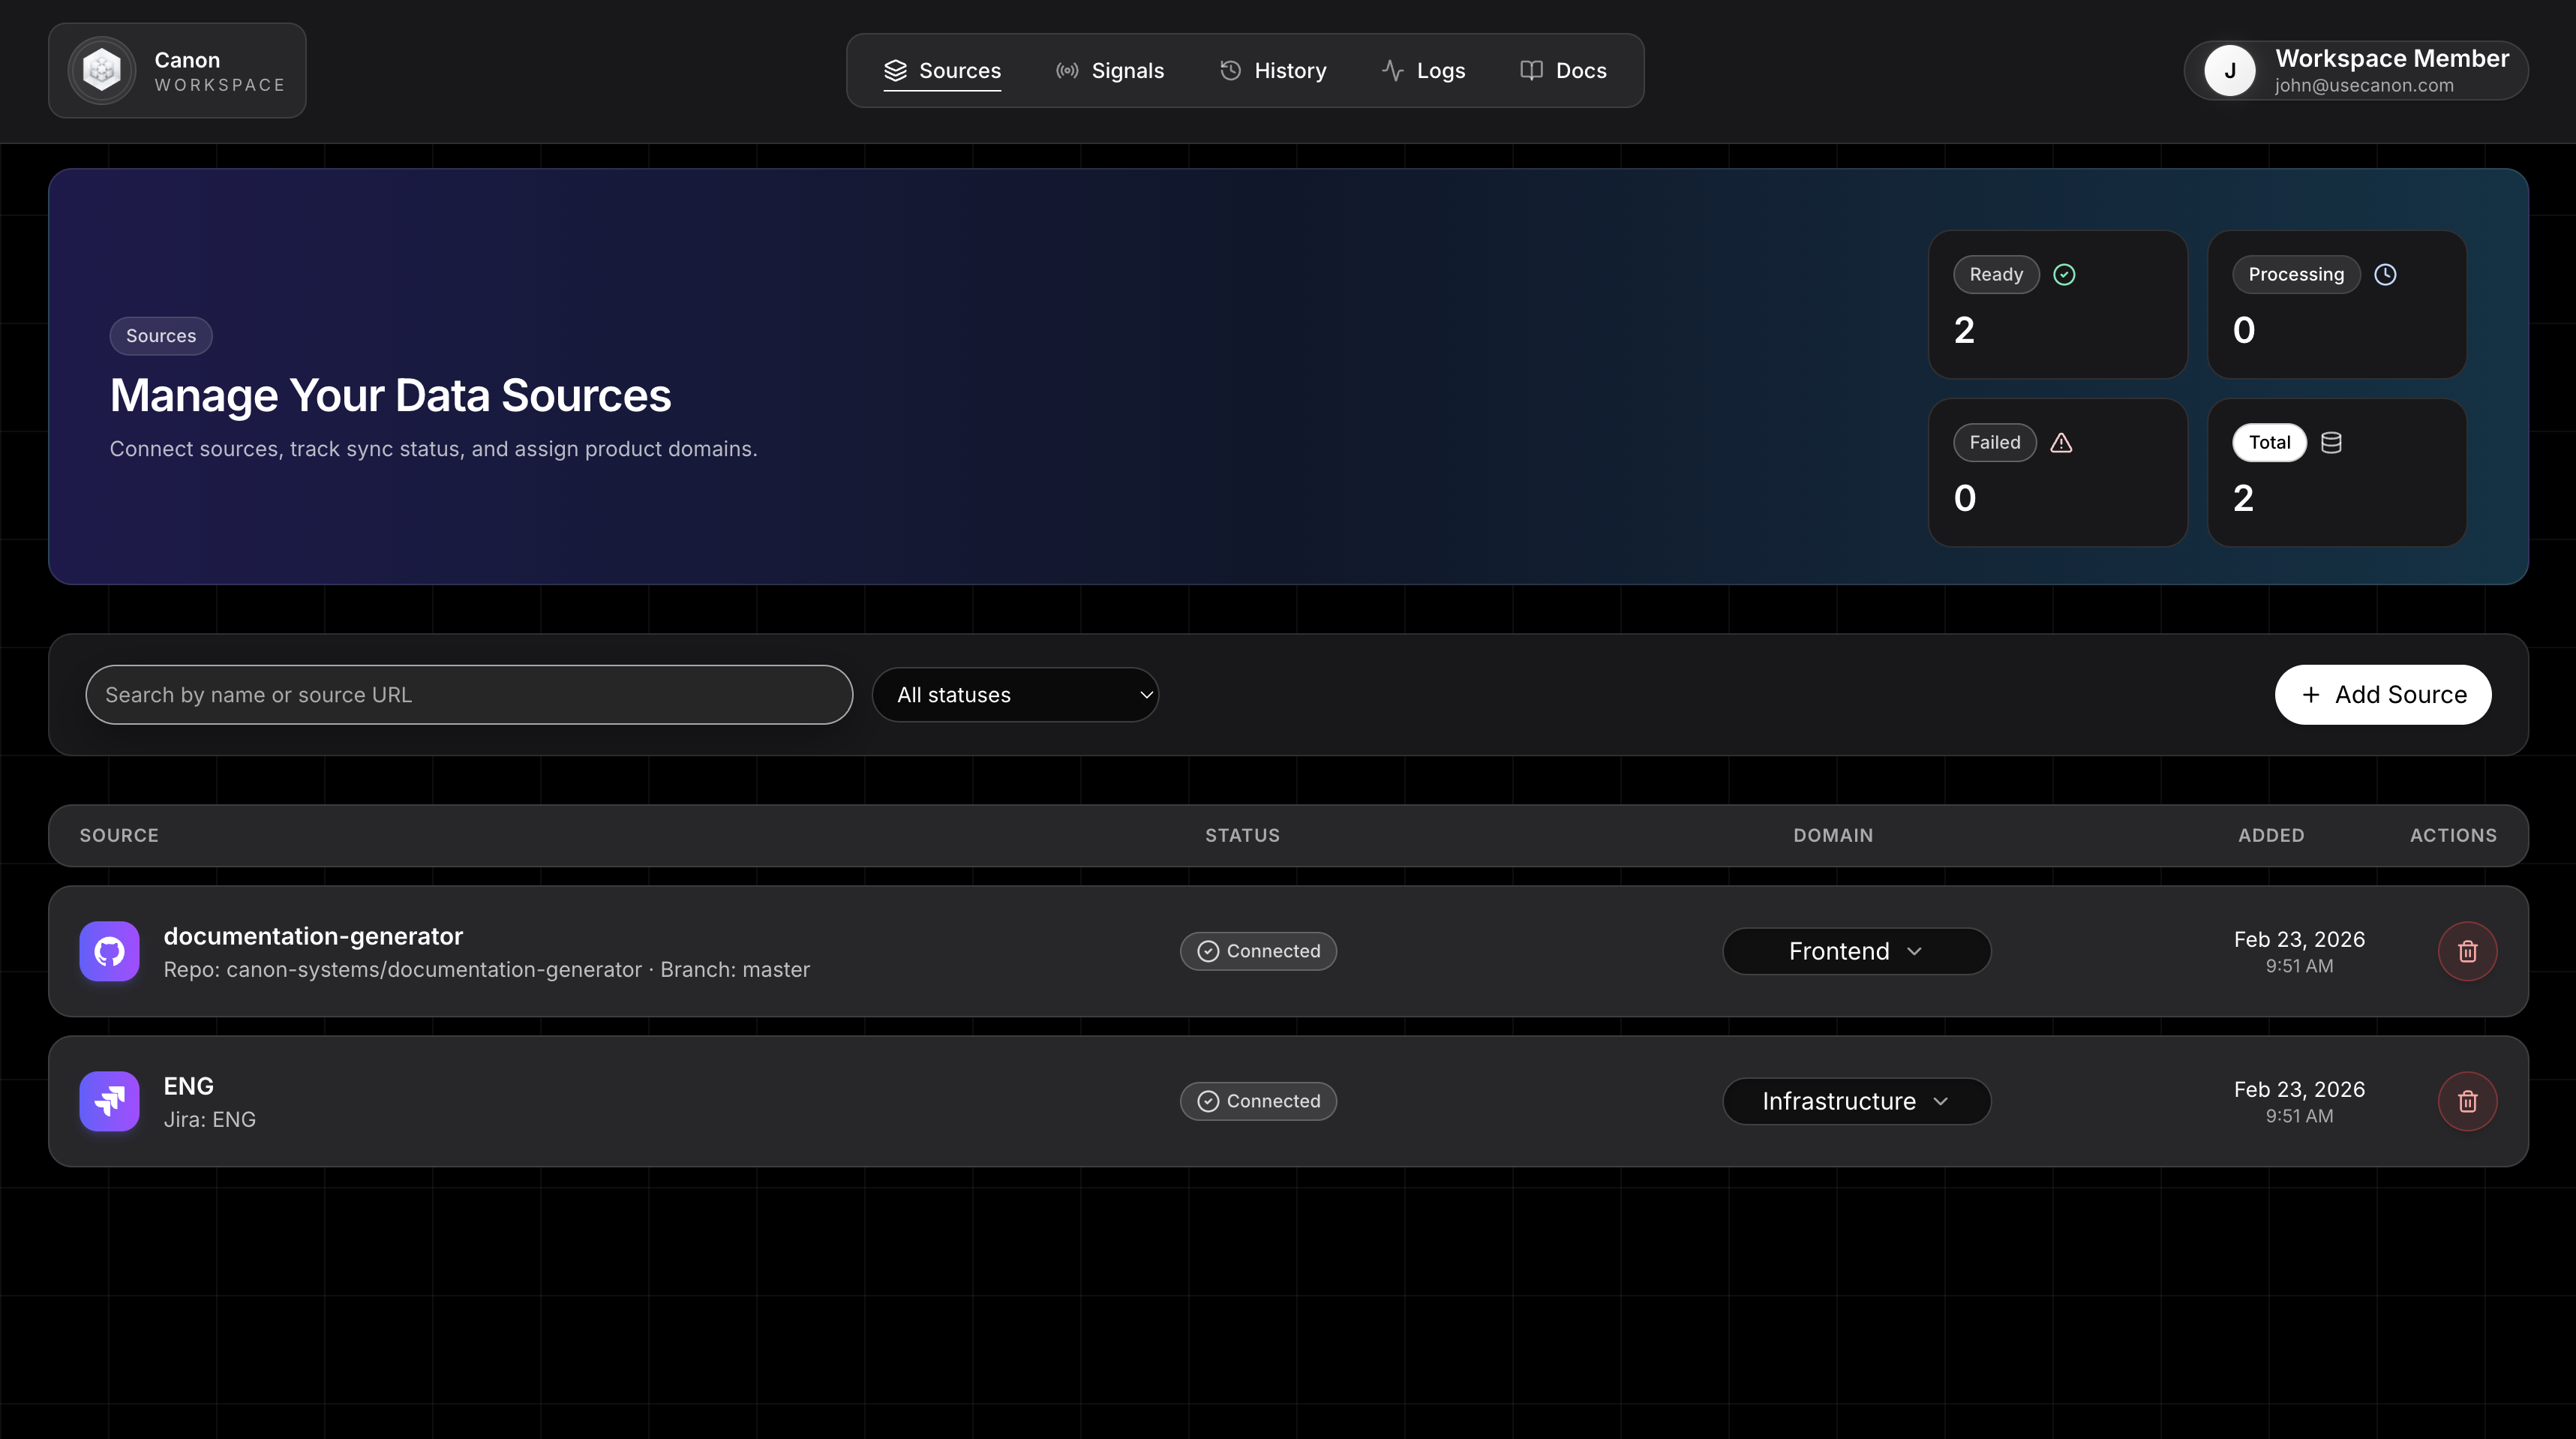Click the search by name input field

[x=468, y=694]
